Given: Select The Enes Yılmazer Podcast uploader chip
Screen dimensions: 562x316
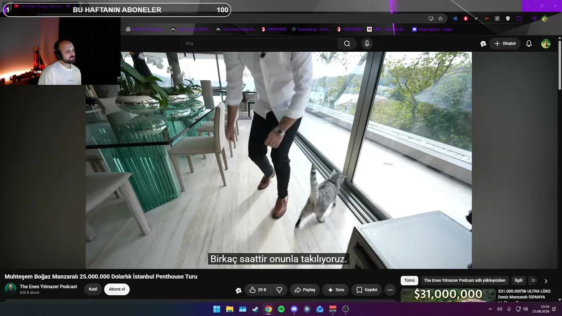Looking at the screenshot, I should tap(465, 280).
